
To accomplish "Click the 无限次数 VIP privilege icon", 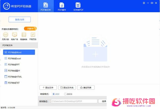I will (x=6, y=35).
